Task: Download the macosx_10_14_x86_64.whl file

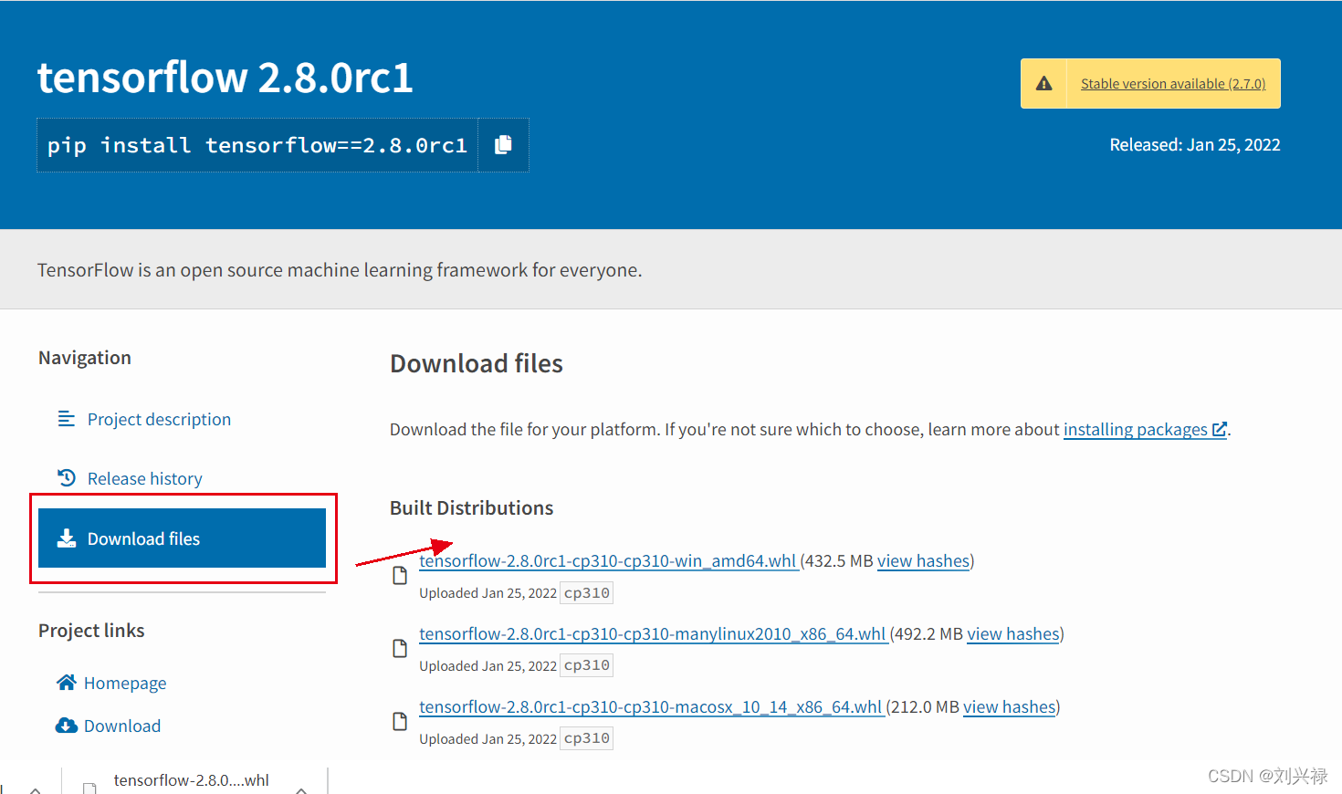Action: 651,706
